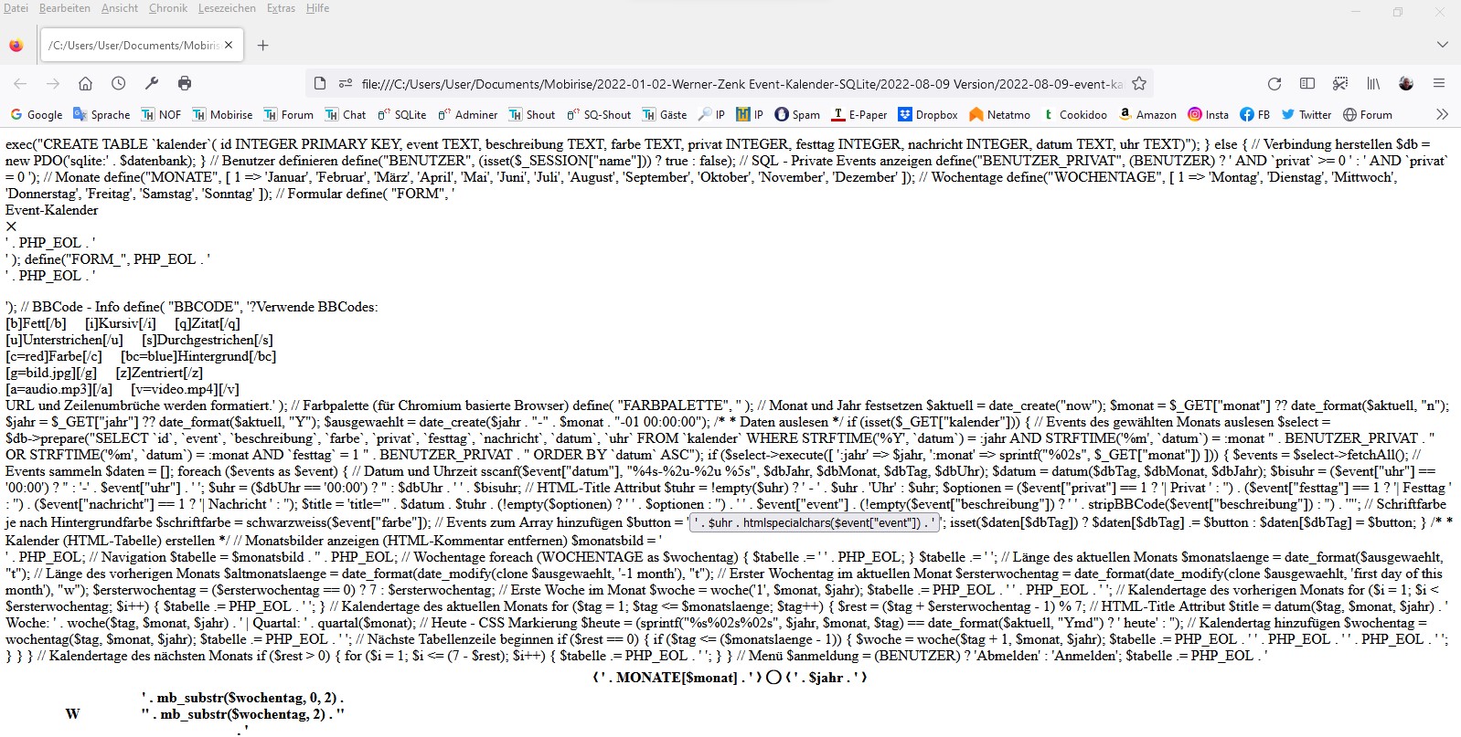Click the '[q]Zitat[/q]' BBCode text

pos(208,323)
